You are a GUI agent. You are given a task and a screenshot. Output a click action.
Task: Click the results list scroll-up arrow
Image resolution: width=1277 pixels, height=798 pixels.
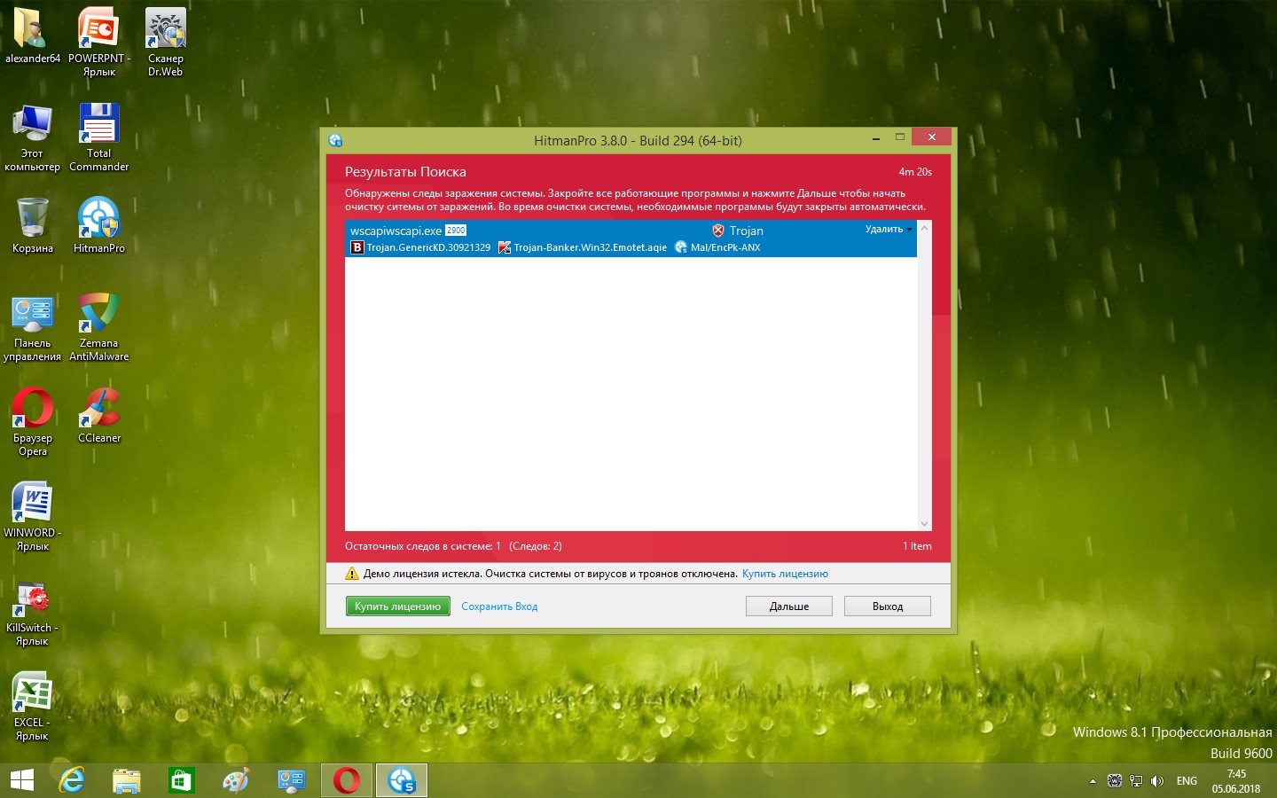[x=925, y=228]
